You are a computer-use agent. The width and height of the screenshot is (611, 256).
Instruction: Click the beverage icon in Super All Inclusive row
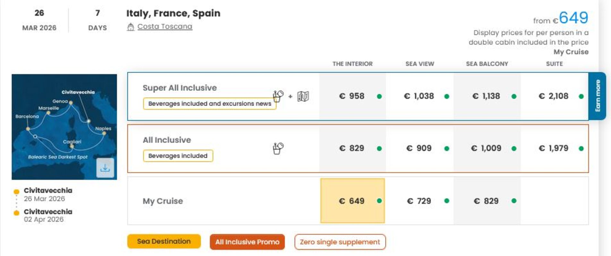pyautogui.click(x=278, y=96)
